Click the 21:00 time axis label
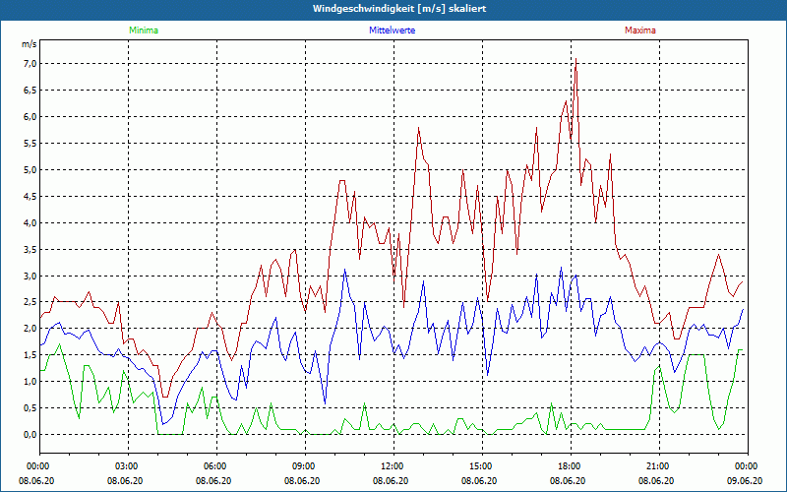The image size is (787, 492). (656, 466)
